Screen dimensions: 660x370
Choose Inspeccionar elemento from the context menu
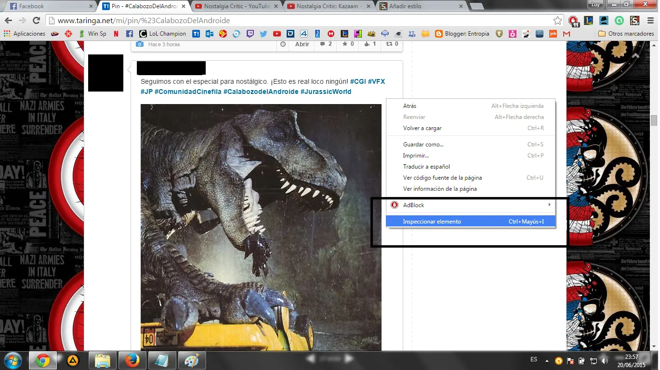point(471,222)
